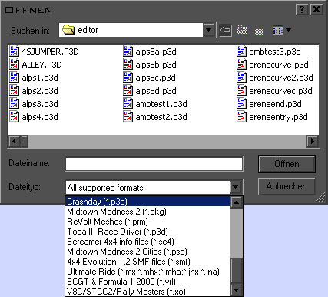Click into the Dateiname text field
This screenshot has height=297, width=328.
pyautogui.click(x=154, y=164)
